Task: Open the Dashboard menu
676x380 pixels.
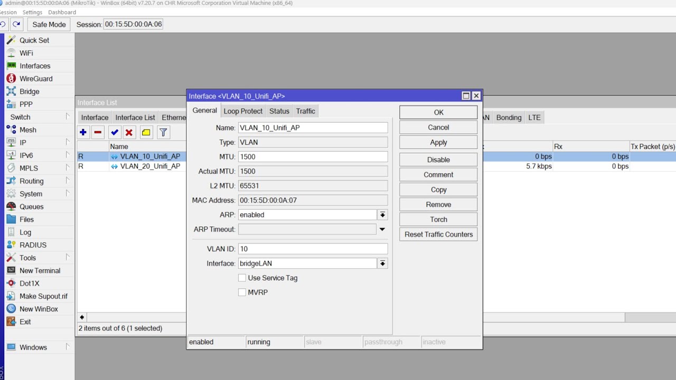Action: (62, 12)
